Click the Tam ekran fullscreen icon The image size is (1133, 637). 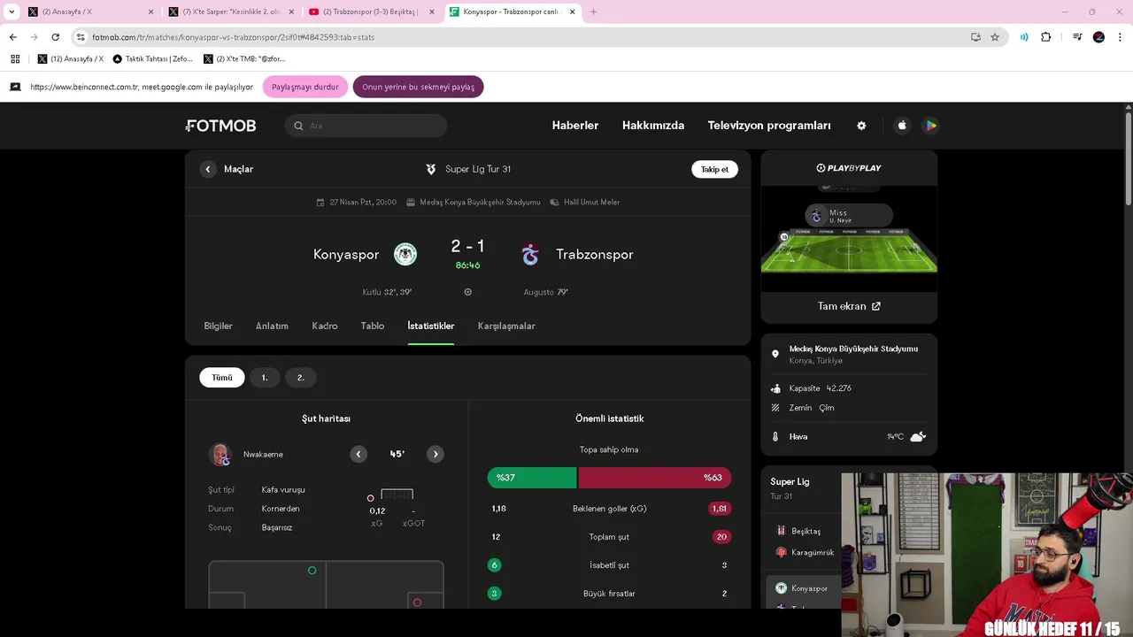tap(876, 306)
